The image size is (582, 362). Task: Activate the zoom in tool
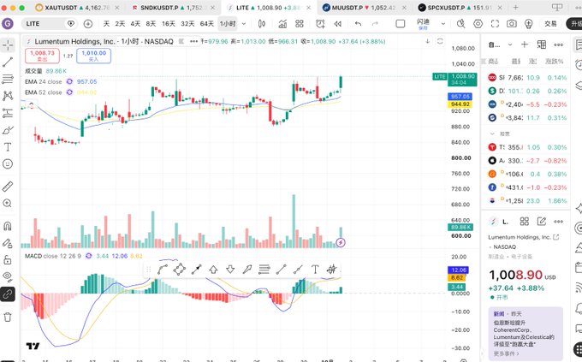coord(8,203)
